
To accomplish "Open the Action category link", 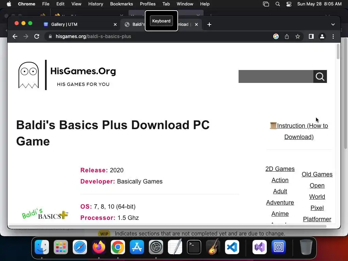I will pos(280,180).
